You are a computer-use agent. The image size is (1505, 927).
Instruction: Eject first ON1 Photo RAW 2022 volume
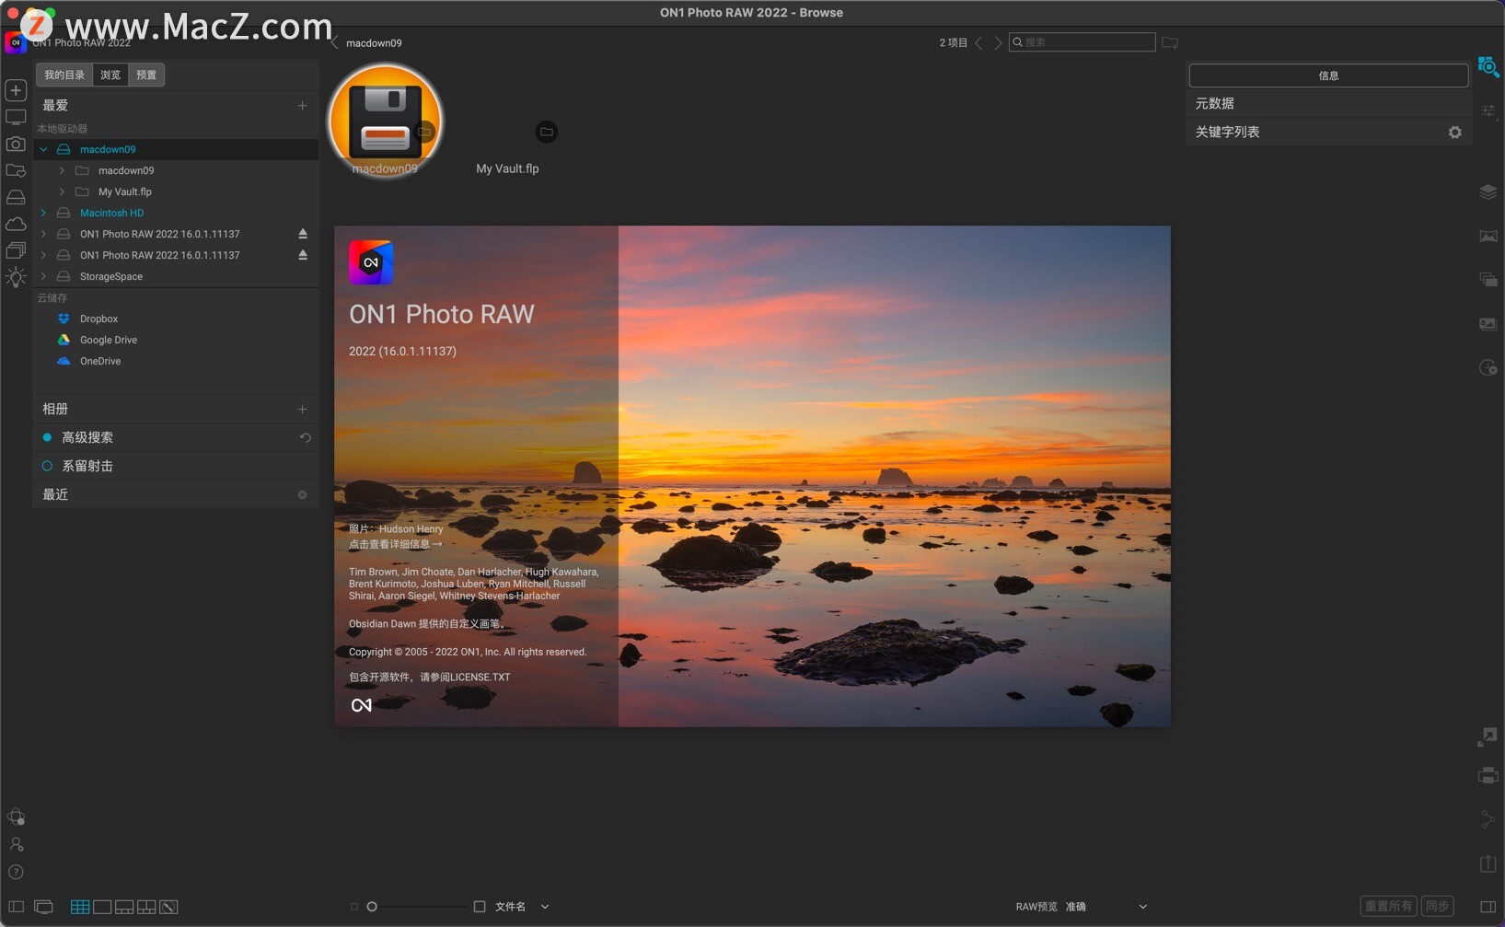(x=302, y=234)
